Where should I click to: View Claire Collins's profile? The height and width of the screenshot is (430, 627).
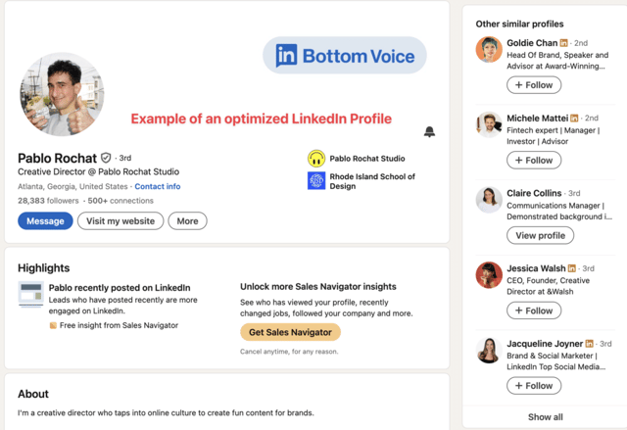540,235
